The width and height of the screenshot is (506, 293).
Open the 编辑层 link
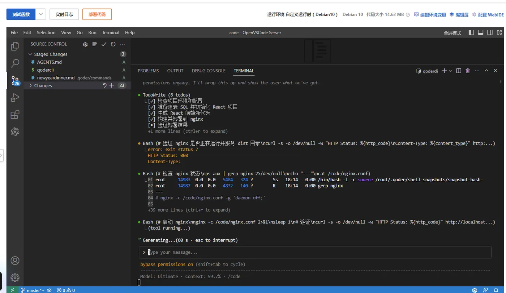coord(459,15)
